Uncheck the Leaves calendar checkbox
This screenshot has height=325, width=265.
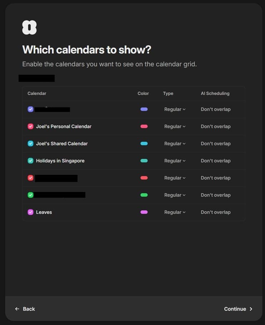[x=31, y=212]
